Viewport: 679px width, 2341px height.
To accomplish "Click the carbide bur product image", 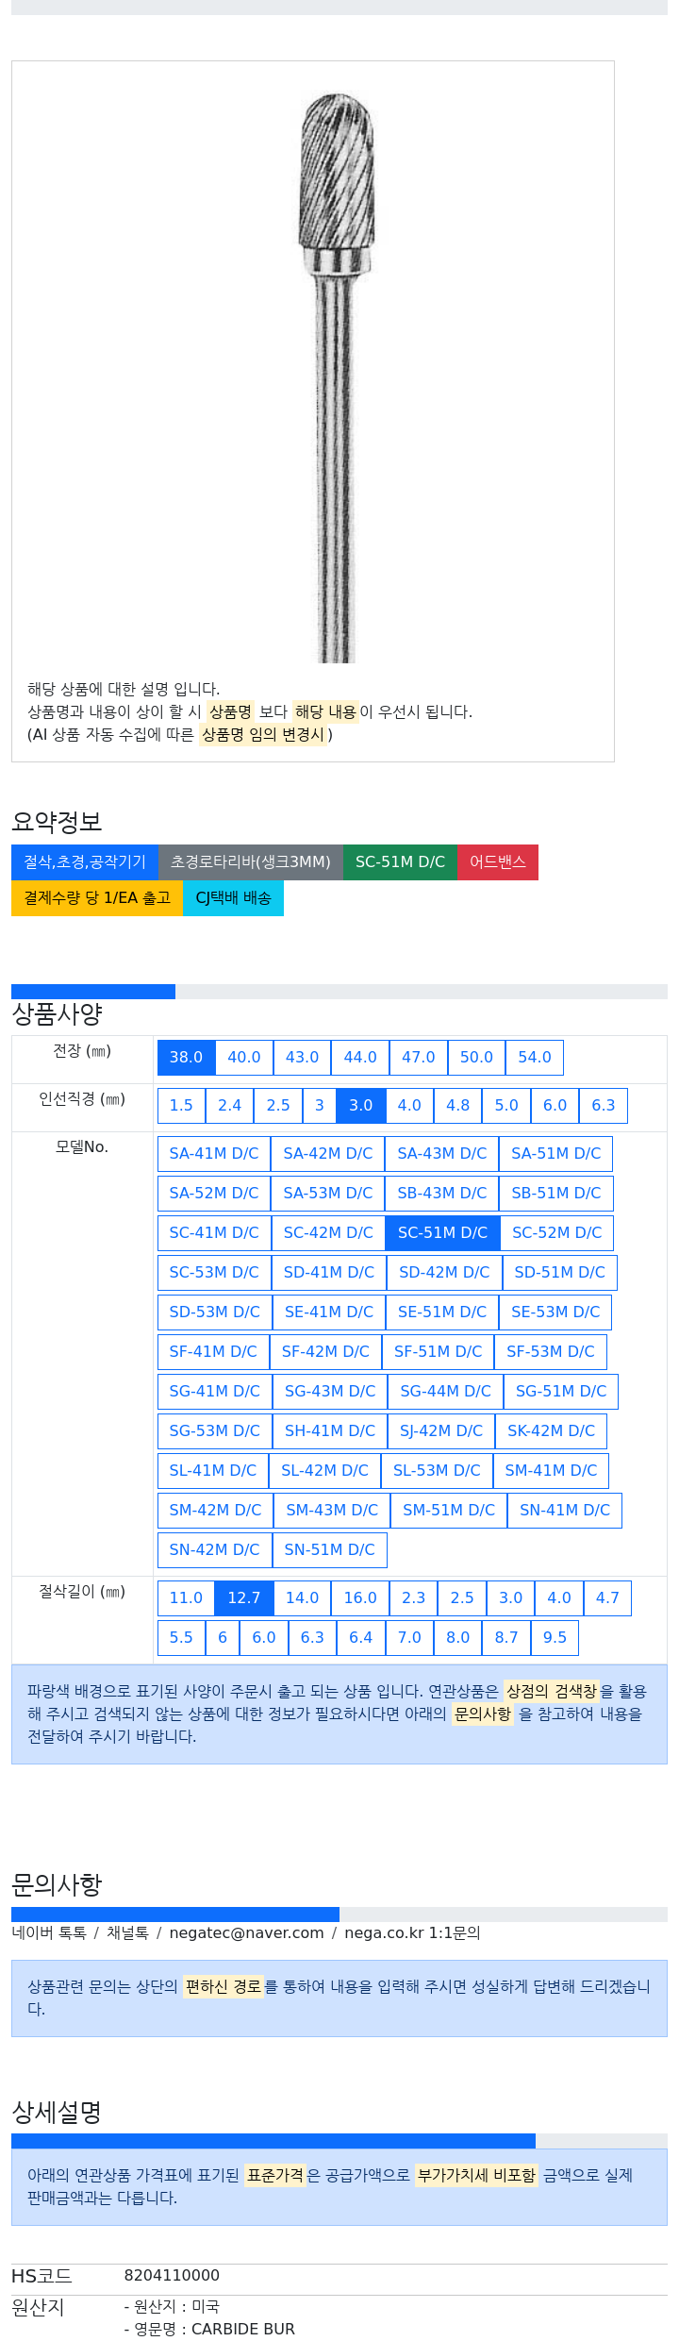I will coord(337,377).
